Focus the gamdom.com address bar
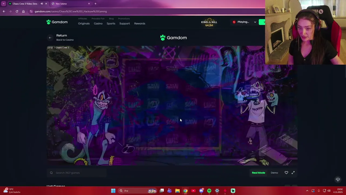This screenshot has width=346, height=195. point(146,11)
